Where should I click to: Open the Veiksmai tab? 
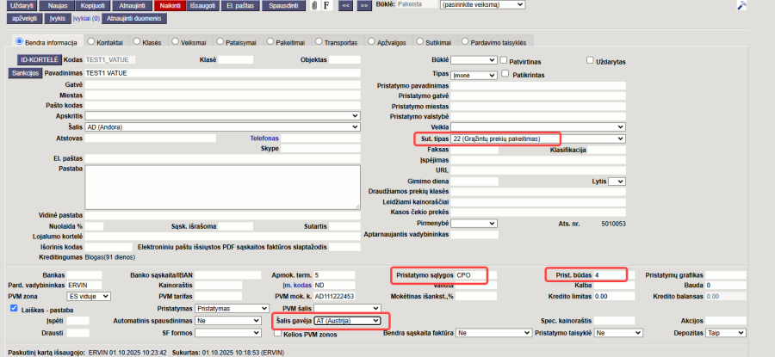176,42
